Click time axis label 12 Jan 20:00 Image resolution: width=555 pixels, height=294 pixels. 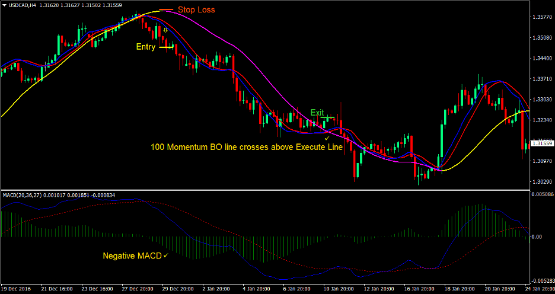[380, 289]
